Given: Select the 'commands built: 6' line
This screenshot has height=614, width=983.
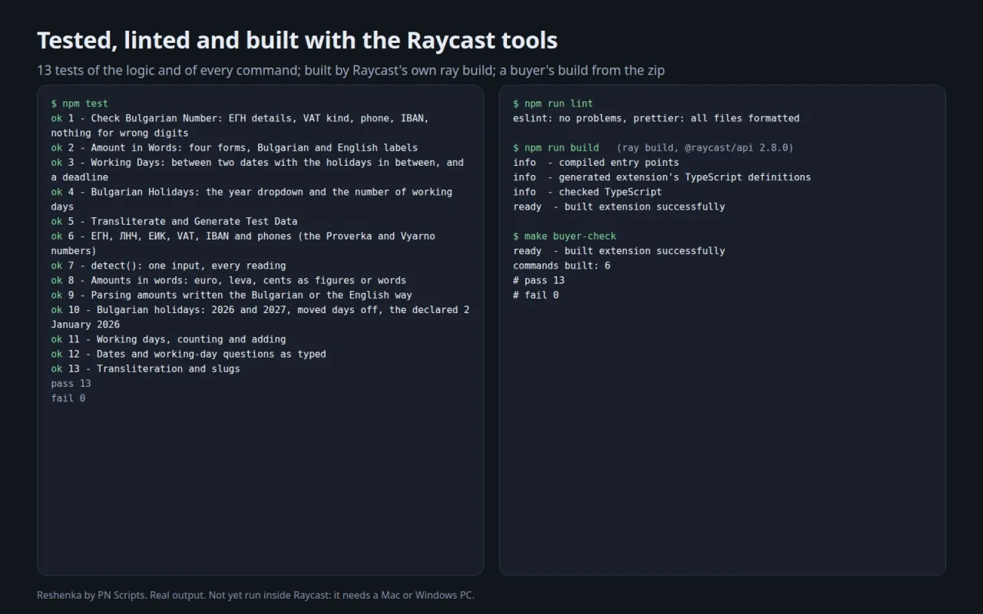Looking at the screenshot, I should pos(562,266).
